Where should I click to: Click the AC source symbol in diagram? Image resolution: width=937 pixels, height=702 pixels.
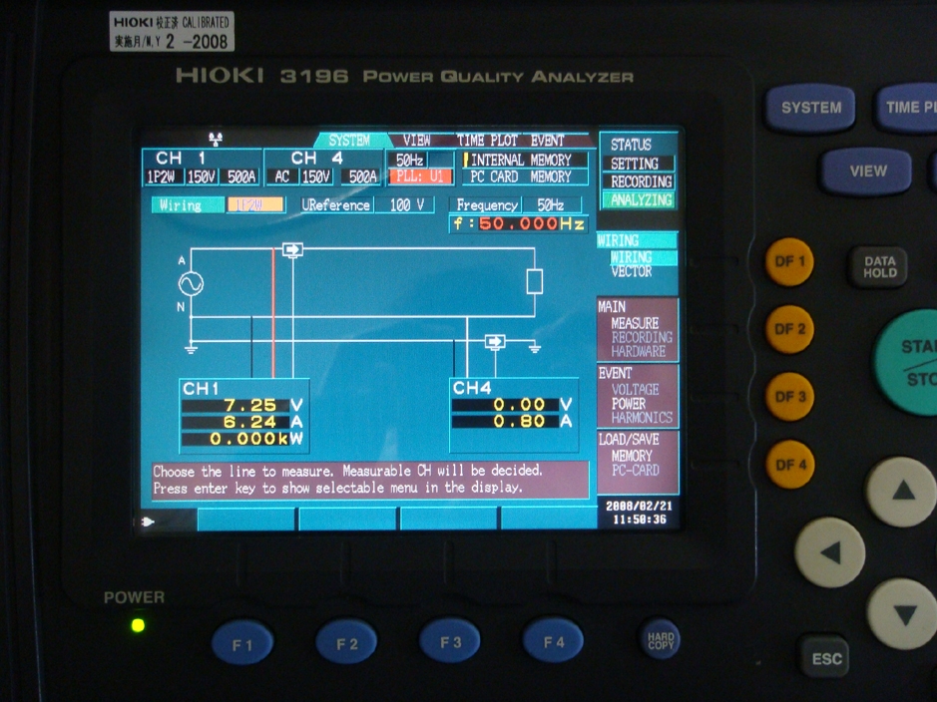tap(191, 283)
